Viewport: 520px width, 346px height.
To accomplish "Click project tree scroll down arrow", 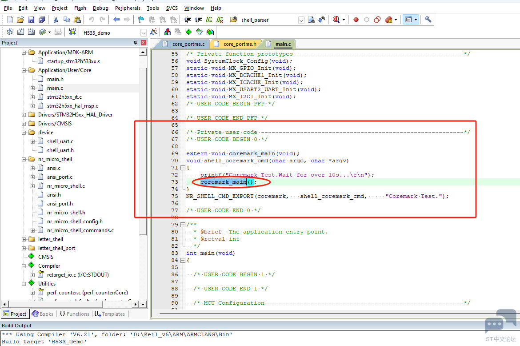I will coord(143,304).
